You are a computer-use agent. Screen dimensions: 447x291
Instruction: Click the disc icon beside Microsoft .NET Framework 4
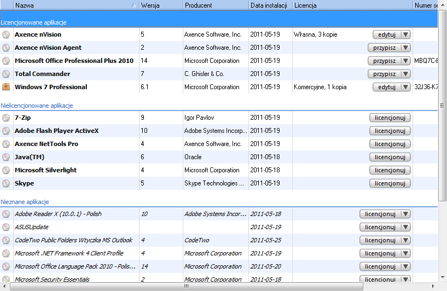click(6, 253)
